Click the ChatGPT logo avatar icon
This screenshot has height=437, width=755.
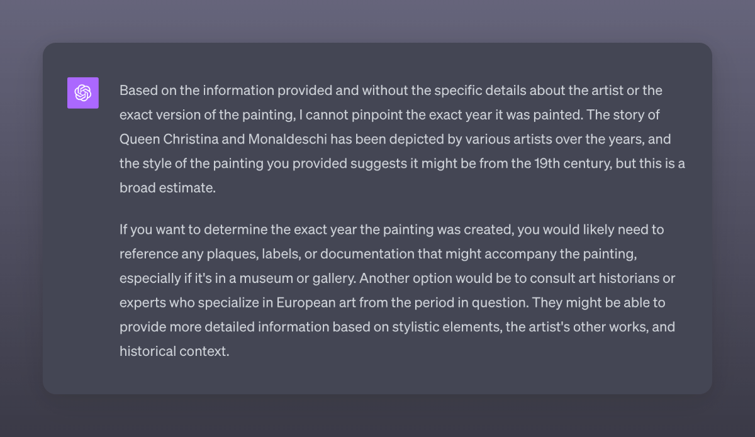point(83,93)
